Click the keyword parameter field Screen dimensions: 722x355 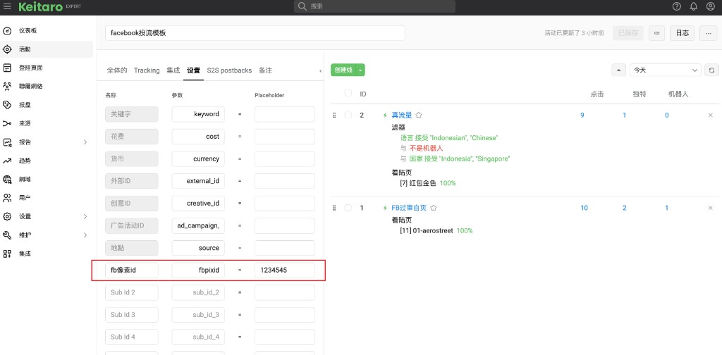pyautogui.click(x=198, y=114)
